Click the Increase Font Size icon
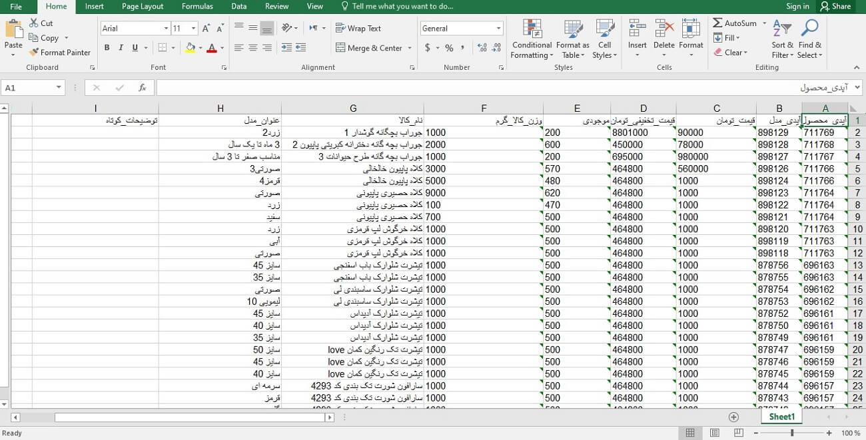Screen dimensions: 866x440 [x=206, y=29]
